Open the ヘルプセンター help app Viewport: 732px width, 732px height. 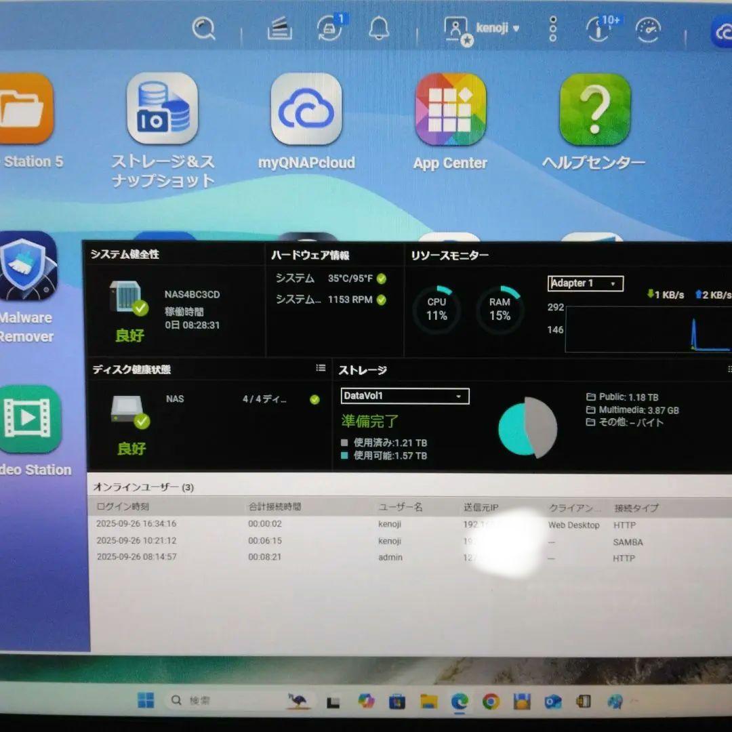point(594,108)
